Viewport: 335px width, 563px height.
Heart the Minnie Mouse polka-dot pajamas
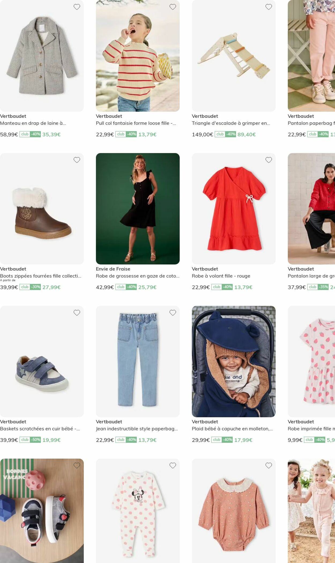pyautogui.click(x=173, y=466)
